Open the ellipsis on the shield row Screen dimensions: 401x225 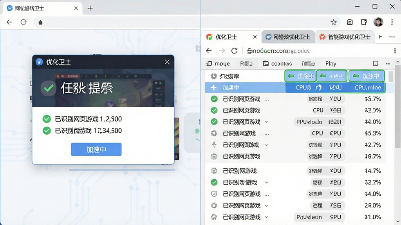[x=267, y=195]
